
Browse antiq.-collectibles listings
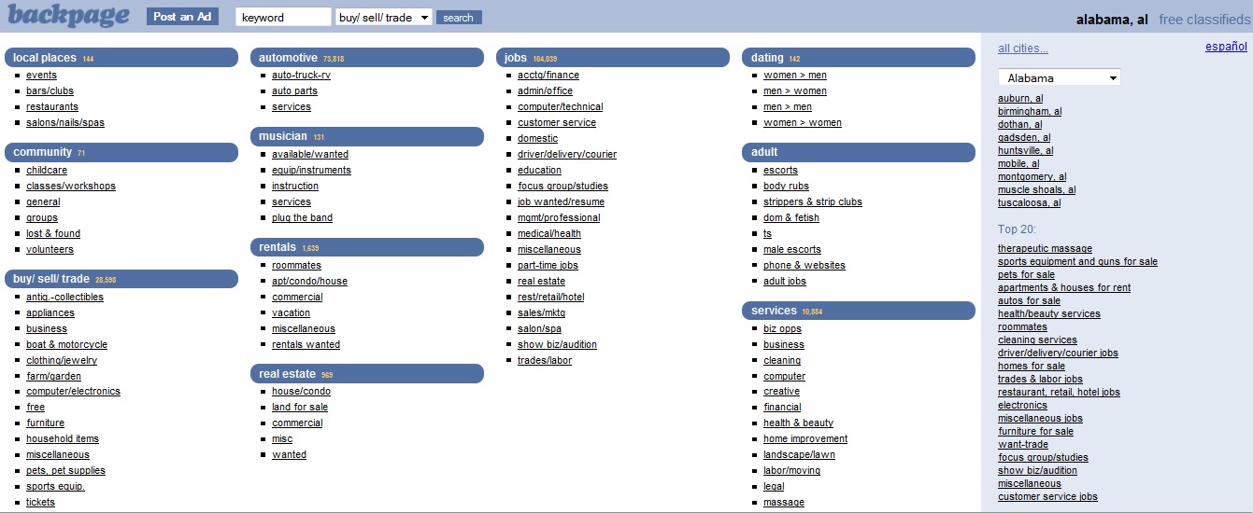(x=64, y=298)
